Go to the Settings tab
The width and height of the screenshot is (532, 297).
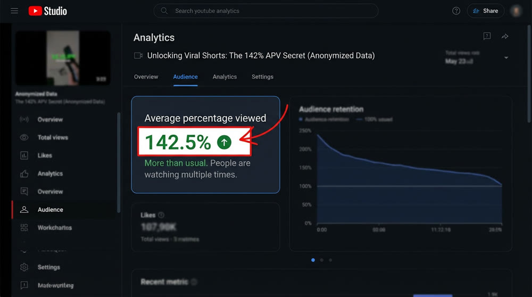262,77
